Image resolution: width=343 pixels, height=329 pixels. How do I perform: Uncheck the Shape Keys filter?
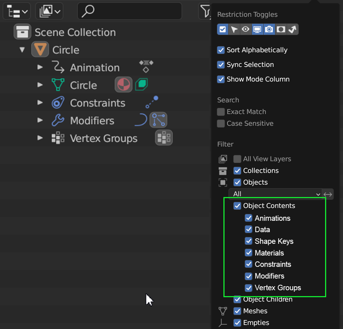pos(249,241)
